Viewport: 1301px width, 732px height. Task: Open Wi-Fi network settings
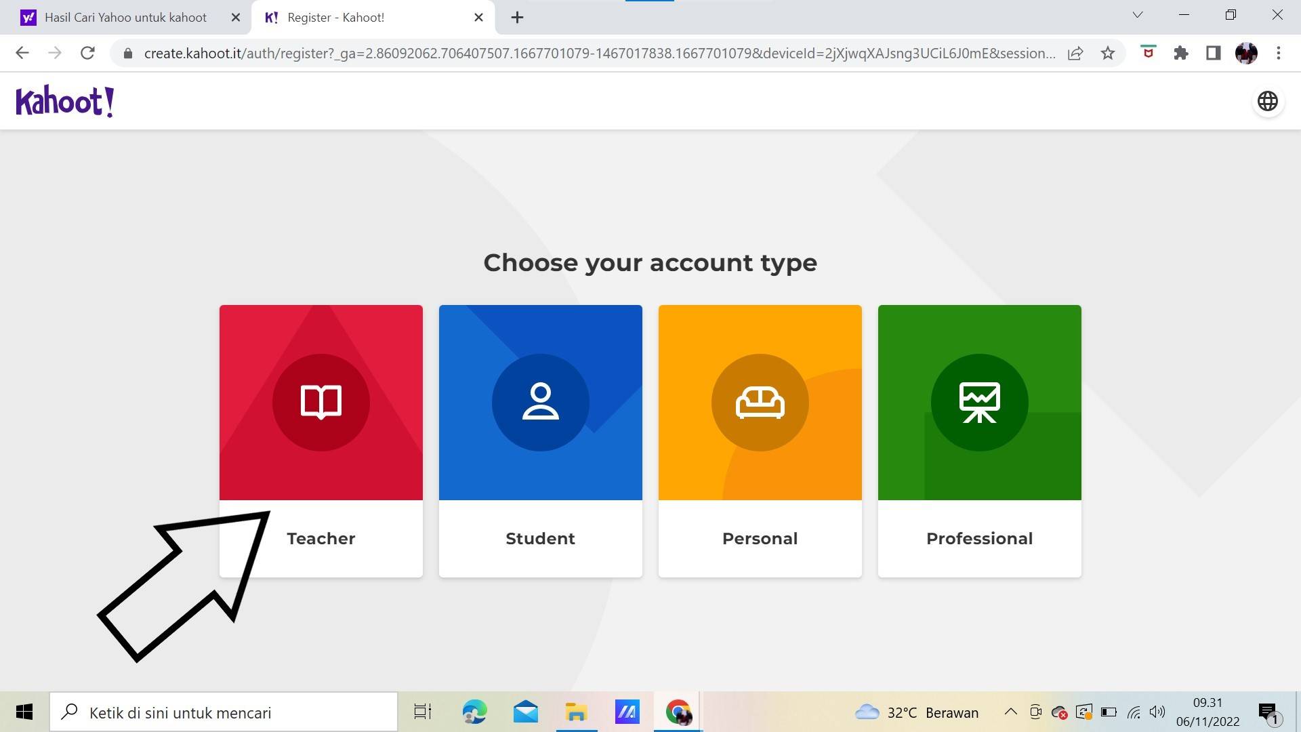click(1134, 712)
